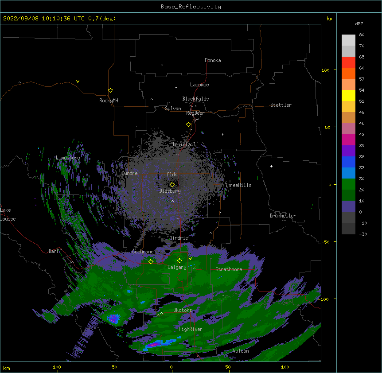Click the Lacombe city label
This screenshot has height=373, width=382.
(x=199, y=85)
